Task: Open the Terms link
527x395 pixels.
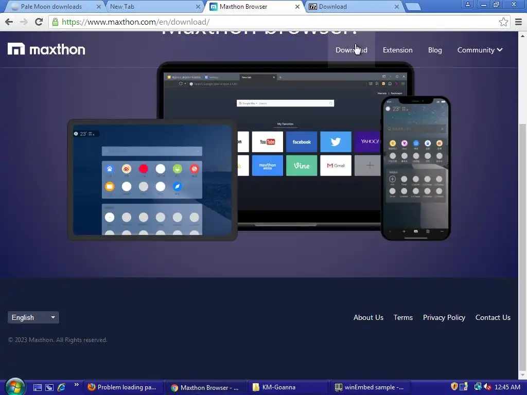Action: tap(403, 317)
